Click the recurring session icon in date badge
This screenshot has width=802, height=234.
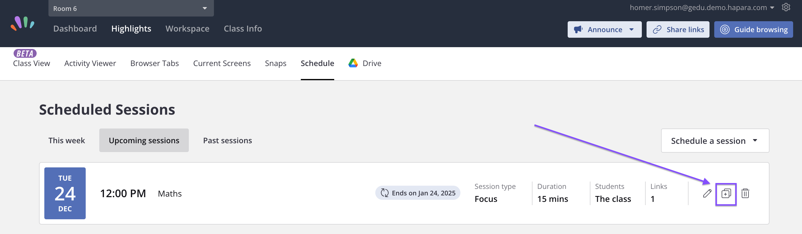point(384,193)
